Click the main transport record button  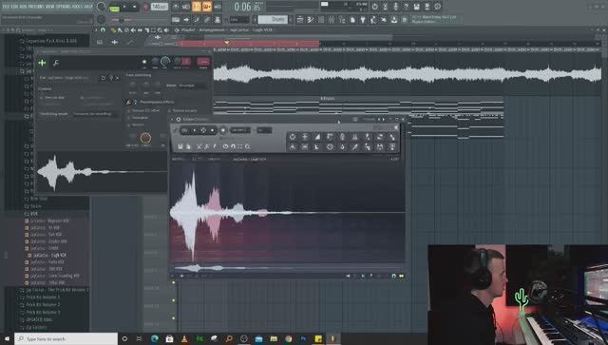pos(145,7)
